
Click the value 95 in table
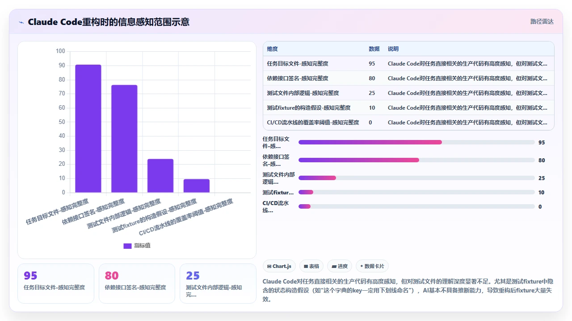pos(372,64)
